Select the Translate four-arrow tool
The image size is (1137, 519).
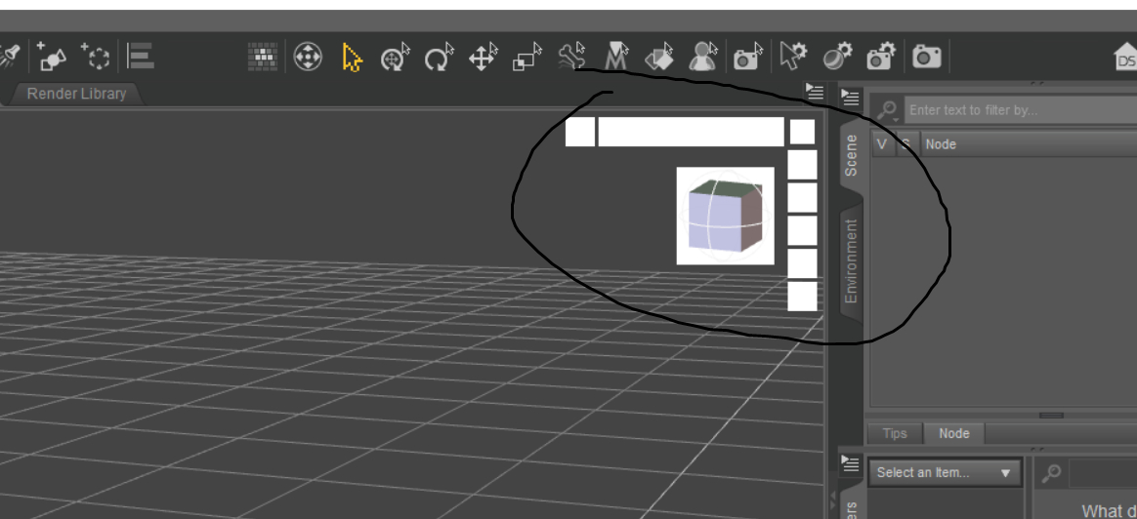coord(484,57)
